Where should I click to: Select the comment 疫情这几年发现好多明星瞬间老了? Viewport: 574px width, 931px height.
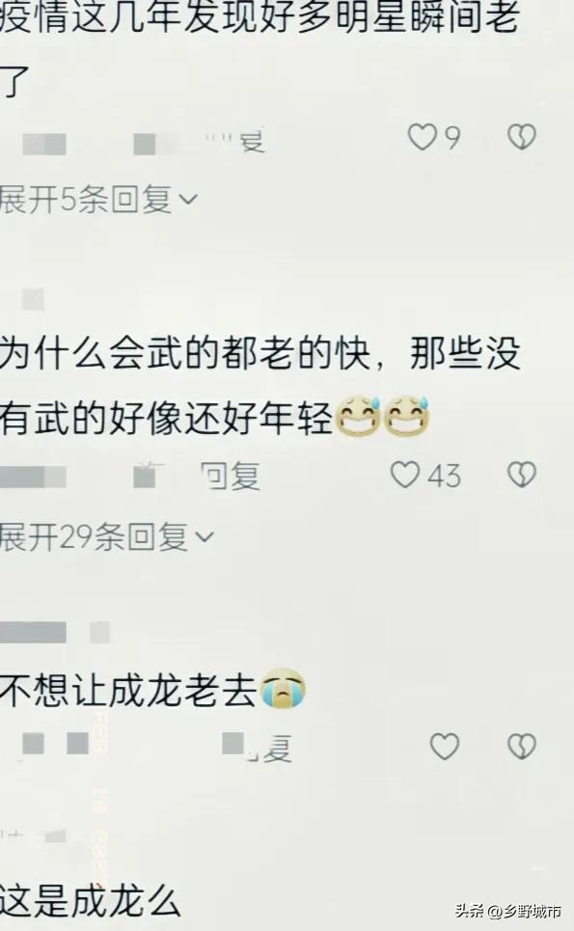click(x=260, y=47)
